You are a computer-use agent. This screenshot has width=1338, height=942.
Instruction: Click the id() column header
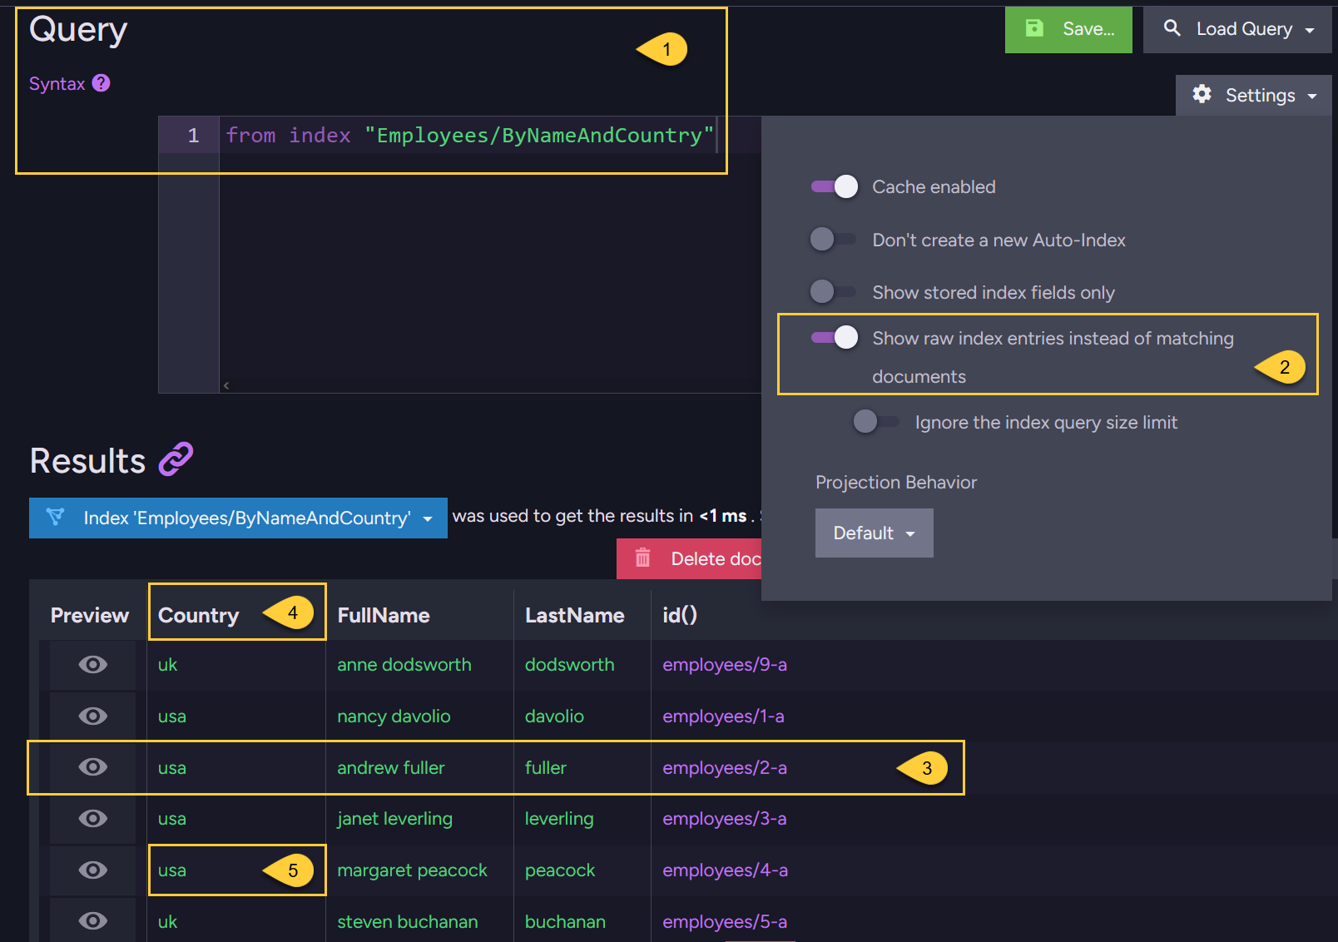(x=680, y=615)
